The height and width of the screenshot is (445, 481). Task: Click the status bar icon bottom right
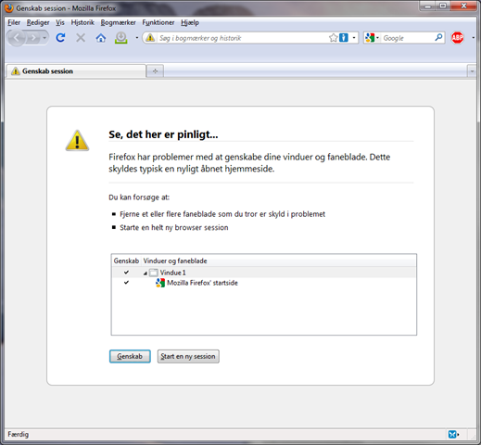click(x=452, y=434)
